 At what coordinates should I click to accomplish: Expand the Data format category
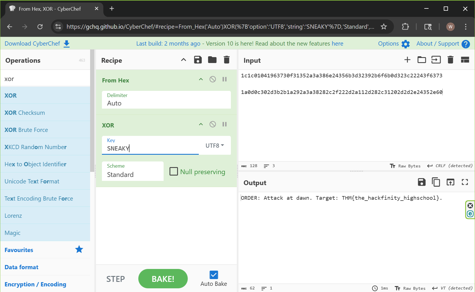21,267
